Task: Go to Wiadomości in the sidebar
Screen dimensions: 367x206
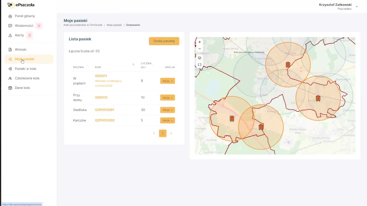Action: coord(24,26)
